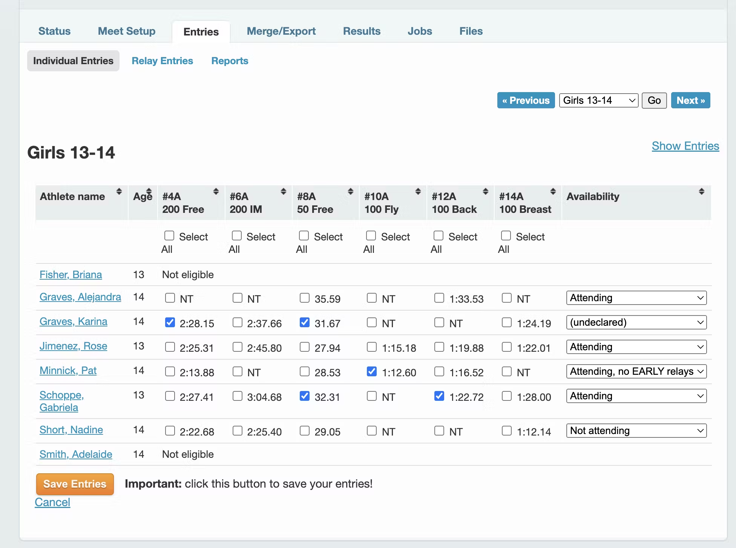Check Alejandra Graves 100 Back 1:33.53
This screenshot has height=548, width=736.
tap(439, 298)
